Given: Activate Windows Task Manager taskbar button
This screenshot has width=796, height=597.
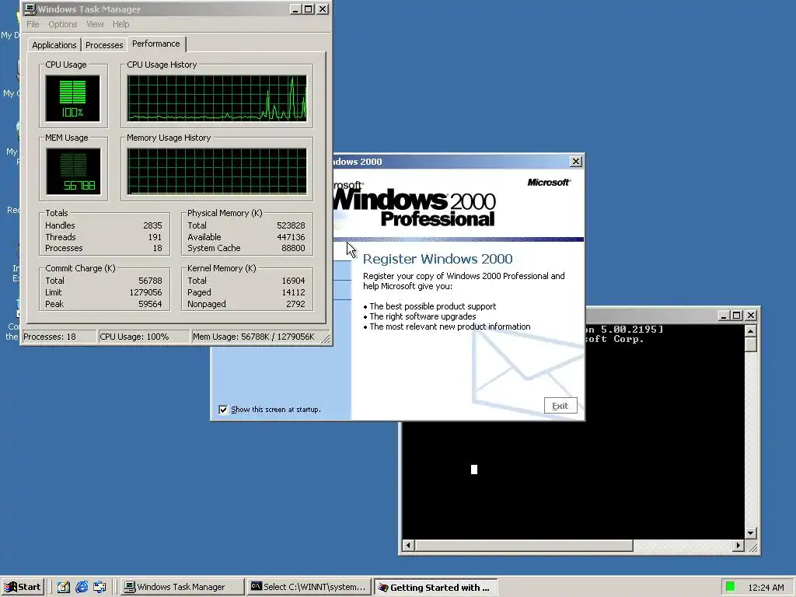Looking at the screenshot, I should (182, 587).
